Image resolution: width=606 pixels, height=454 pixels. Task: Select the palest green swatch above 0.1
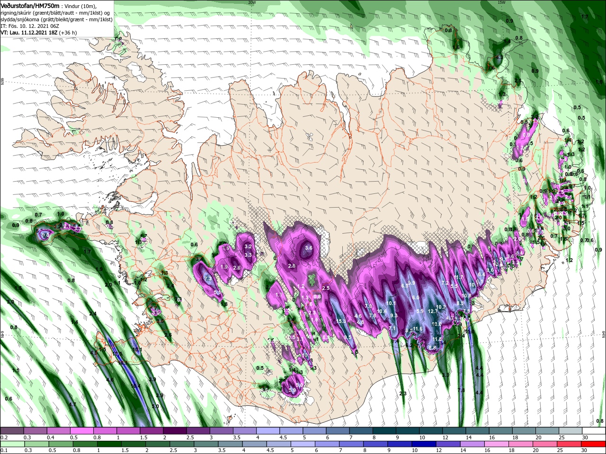[x=12, y=444]
